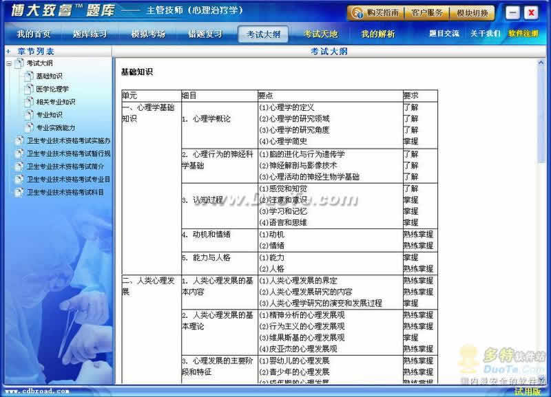Click document icon beside 医学伦理学
Viewport: 551px width, 397px height.
[29, 89]
